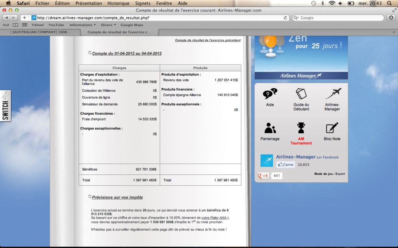Open the Safari downloads button

[x=391, y=18]
